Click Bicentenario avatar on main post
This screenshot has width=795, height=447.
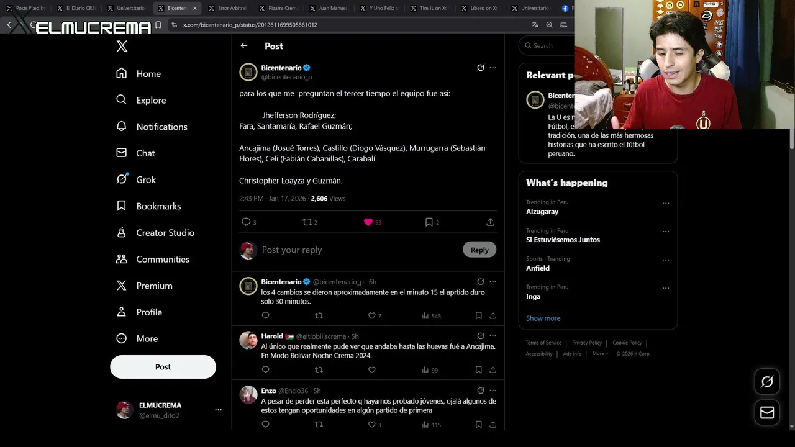[248, 72]
